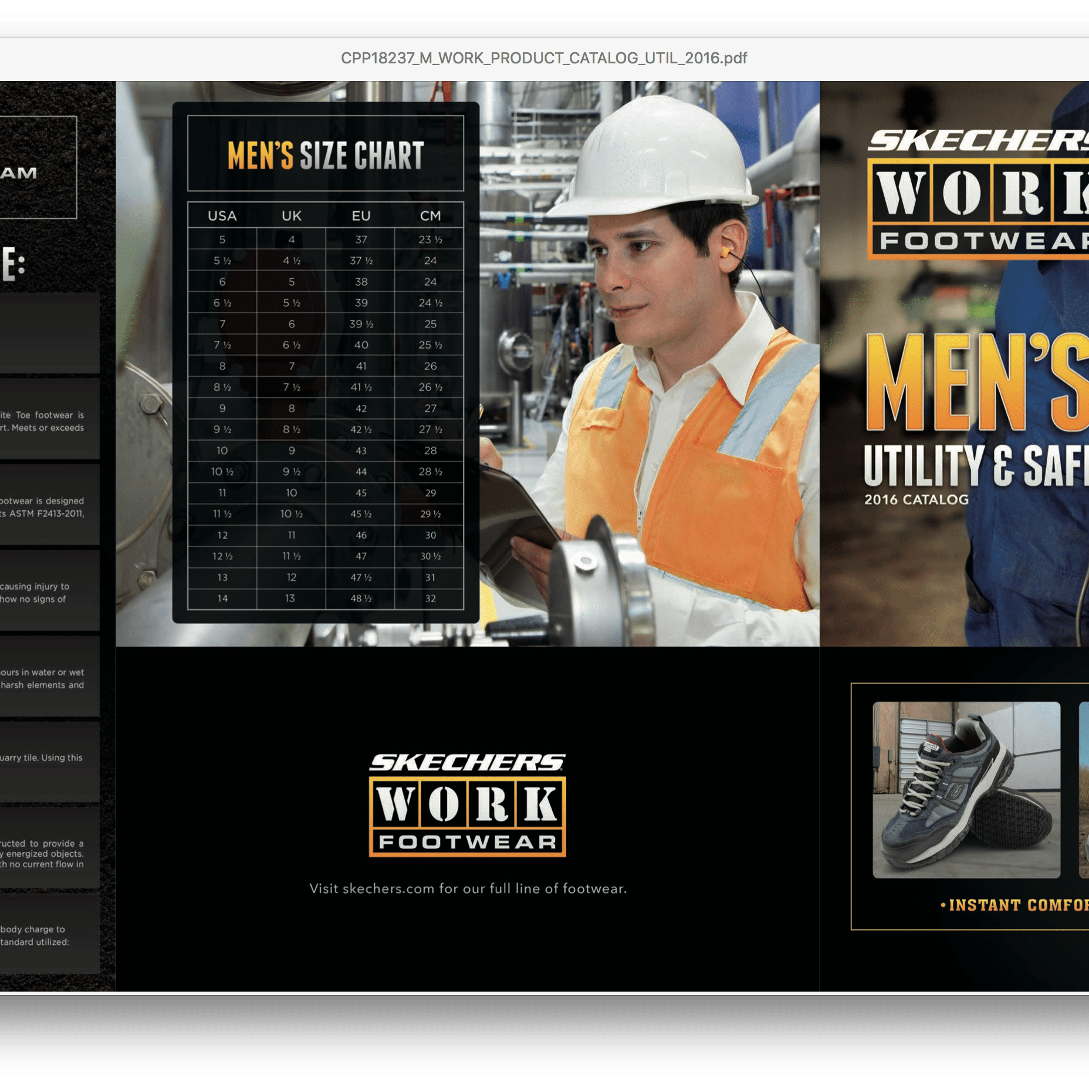Click the CM value 27 ½ cell
The width and height of the screenshot is (1089, 1089).
(430, 429)
